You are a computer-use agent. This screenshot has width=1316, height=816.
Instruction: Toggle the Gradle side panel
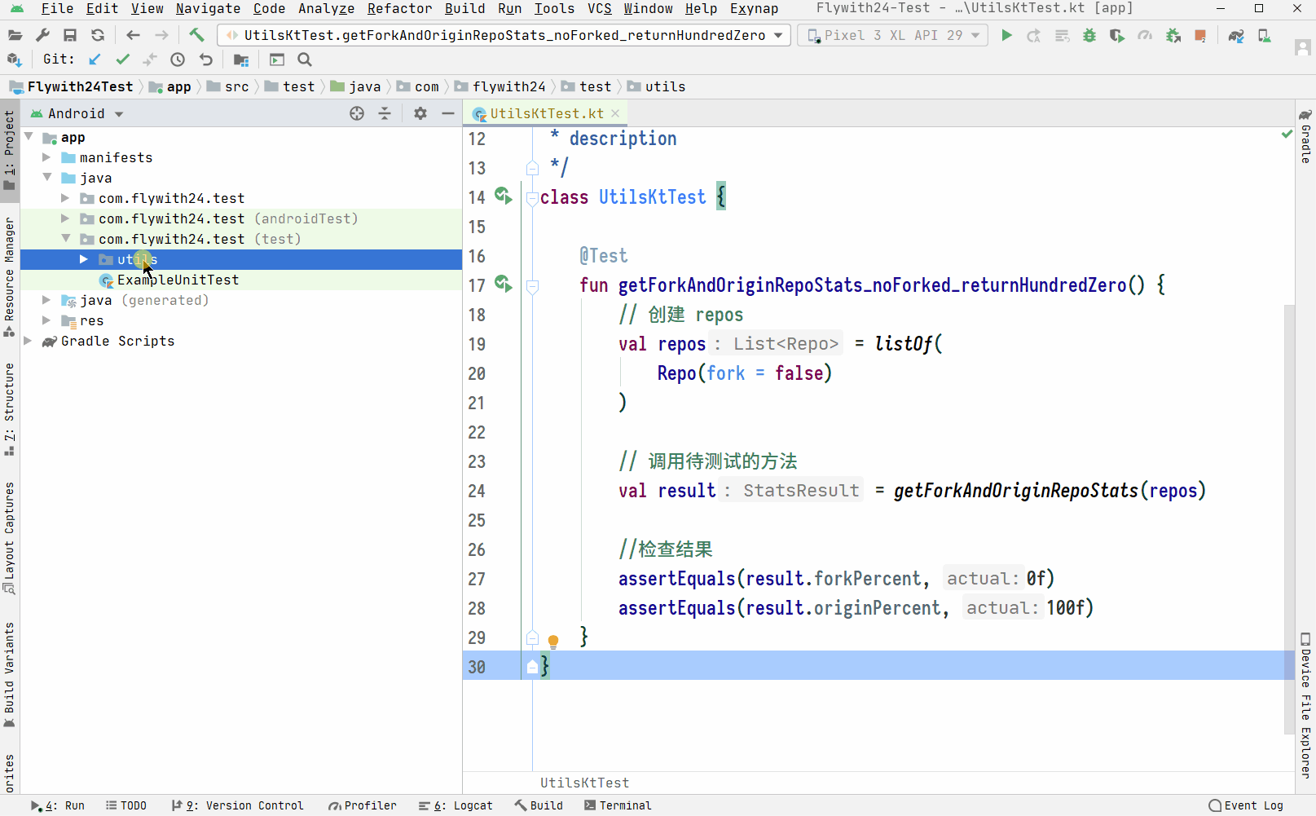pos(1305,135)
